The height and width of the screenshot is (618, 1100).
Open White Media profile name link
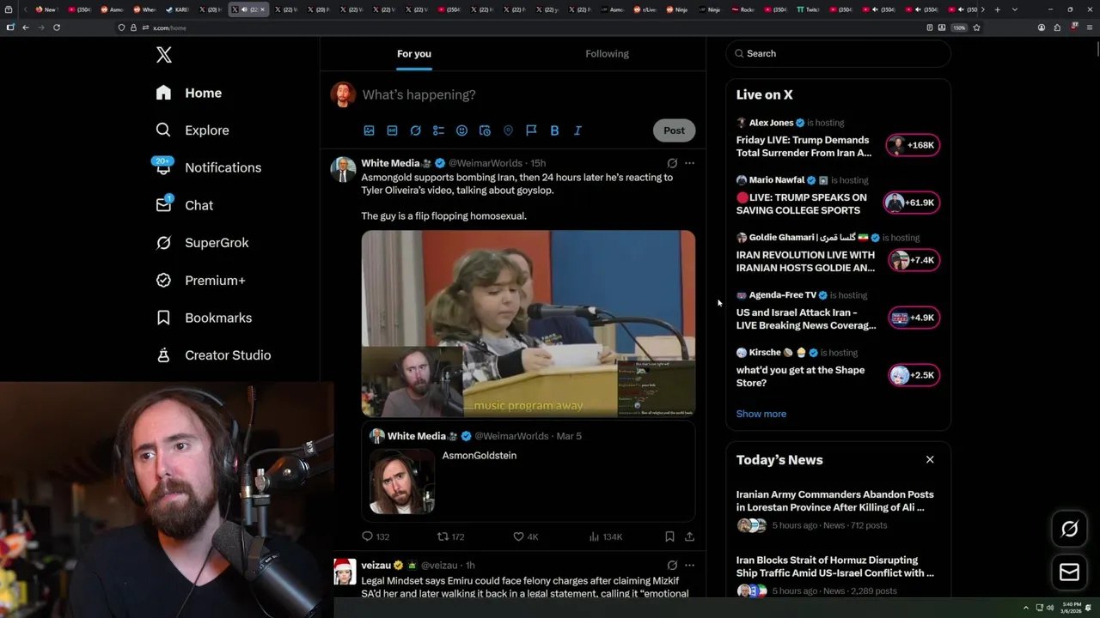pos(390,163)
